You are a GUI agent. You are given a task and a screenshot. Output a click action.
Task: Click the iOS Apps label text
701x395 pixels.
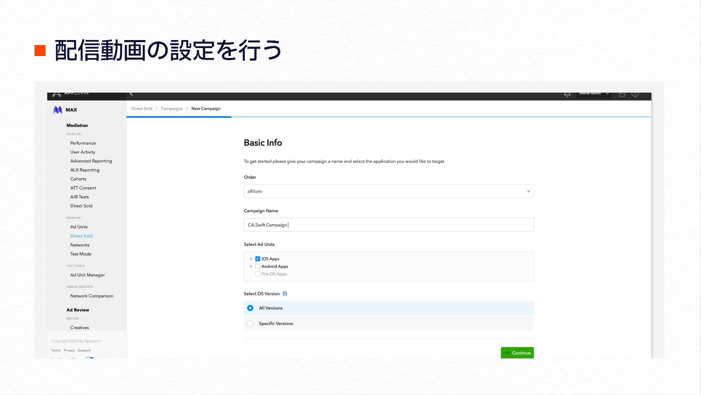270,259
